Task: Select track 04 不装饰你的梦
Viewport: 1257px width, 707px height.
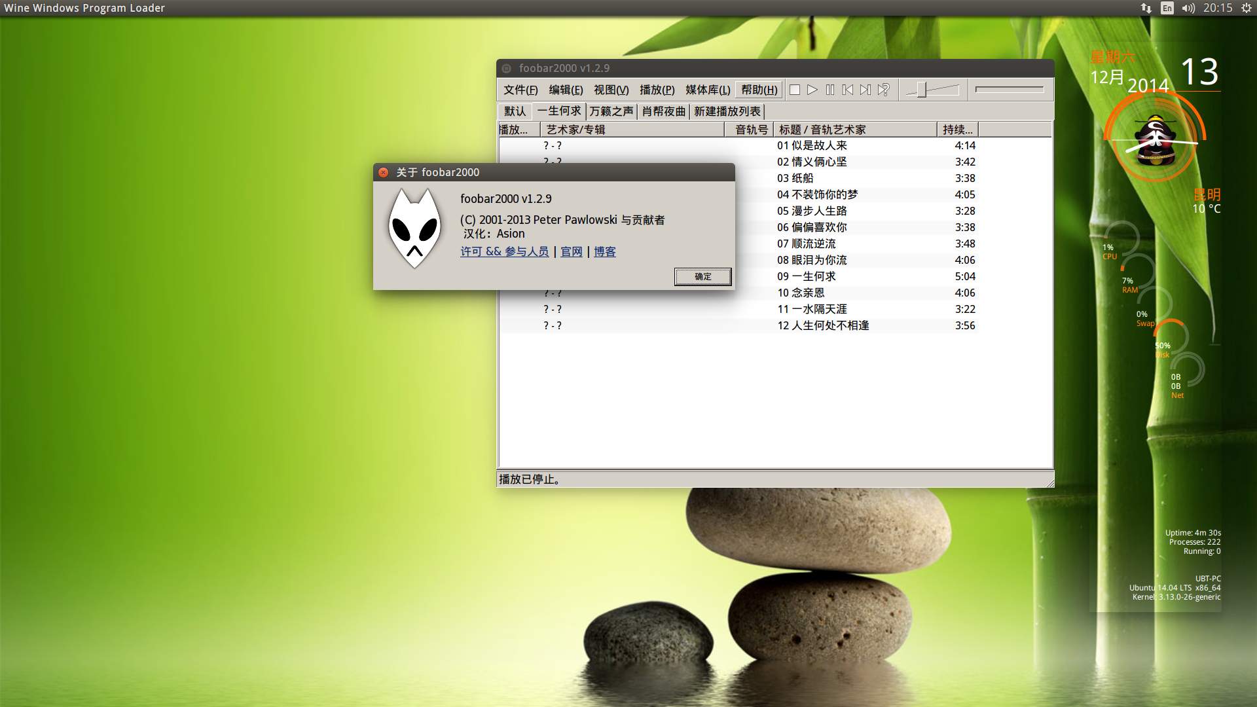Action: tap(818, 194)
